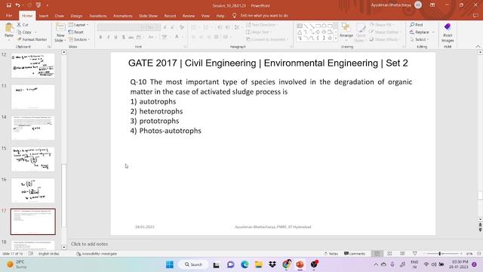The height and width of the screenshot is (272, 483).
Task: Select slide 15 thumbnail
Action: click(33, 159)
